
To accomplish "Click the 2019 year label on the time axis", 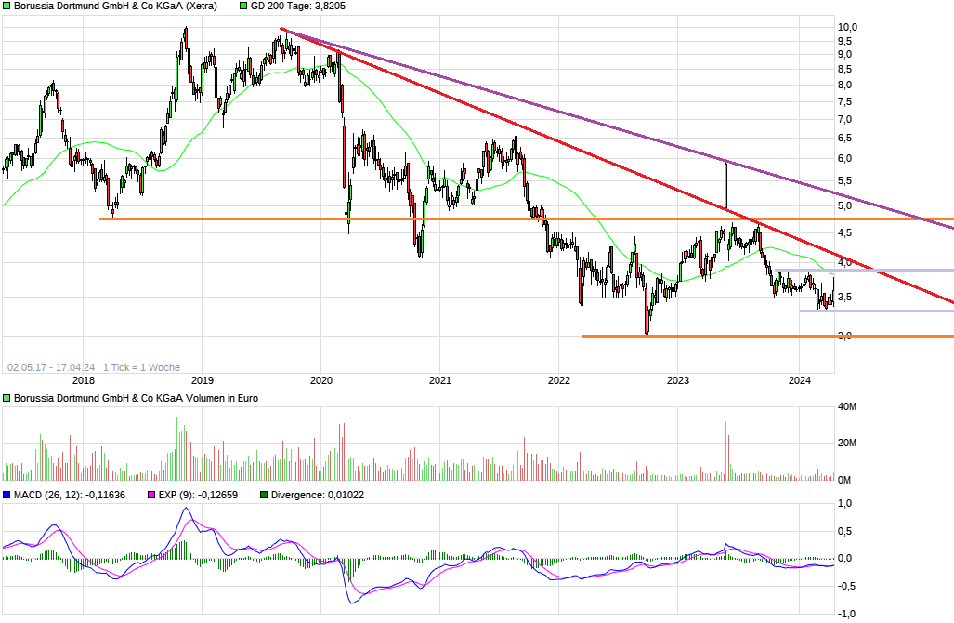I will 203,380.
